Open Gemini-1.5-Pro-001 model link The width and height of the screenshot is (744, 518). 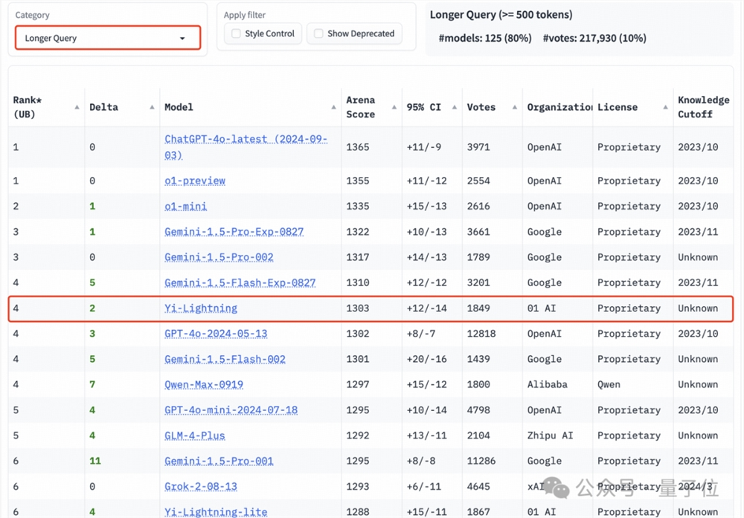[x=219, y=461]
